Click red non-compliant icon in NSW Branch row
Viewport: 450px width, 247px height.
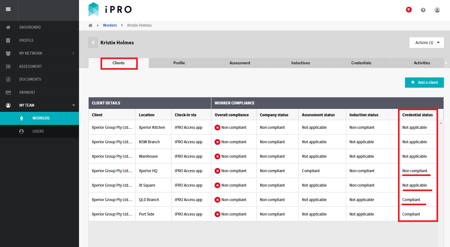click(x=217, y=142)
